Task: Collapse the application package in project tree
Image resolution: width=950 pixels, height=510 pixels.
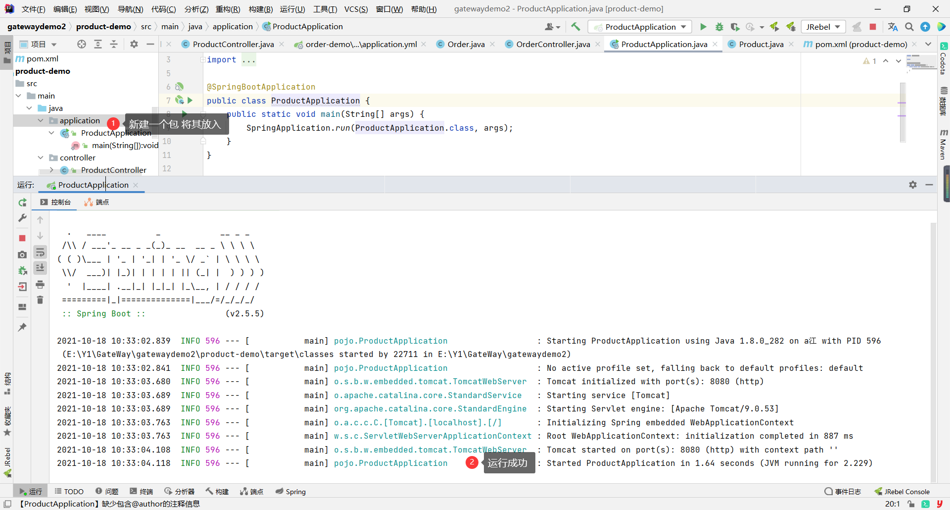Action: (x=41, y=120)
